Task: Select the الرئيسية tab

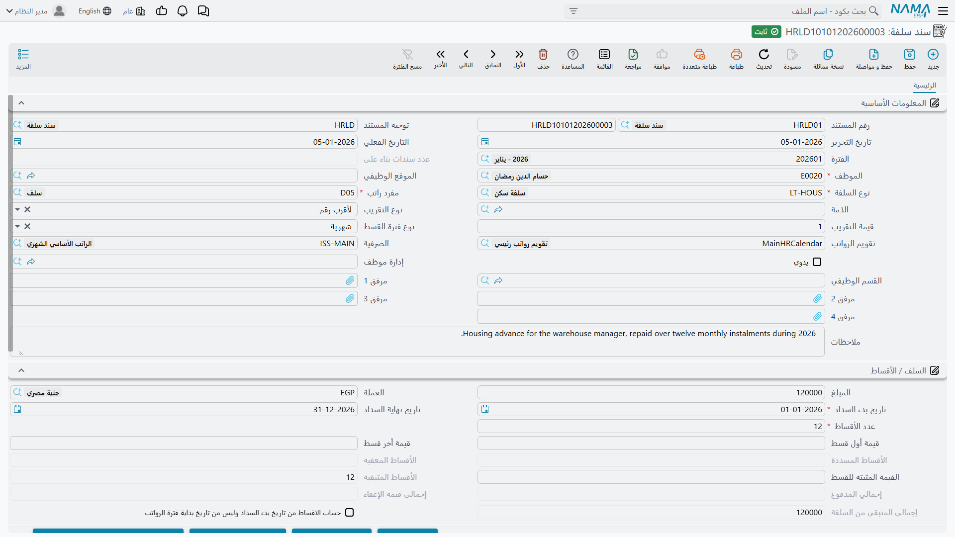Action: 925,86
